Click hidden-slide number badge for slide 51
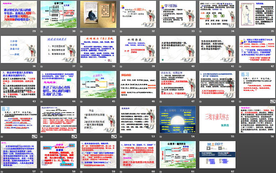Screen dimensions: 276x173 point(74,136)
